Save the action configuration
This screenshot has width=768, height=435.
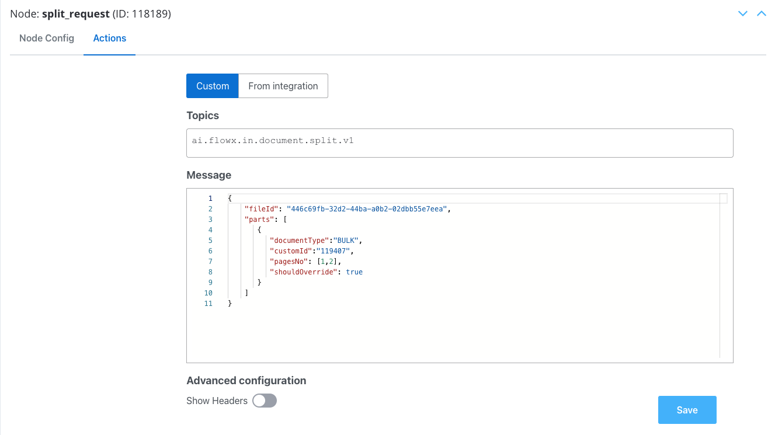[687, 410]
